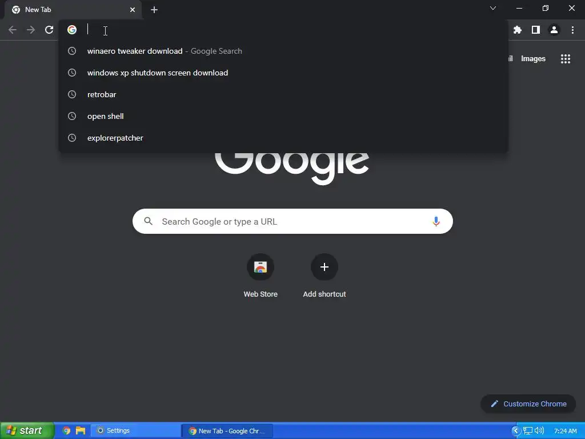This screenshot has width=585, height=439.
Task: Expand hidden tray icons arrow
Action: [x=516, y=431]
